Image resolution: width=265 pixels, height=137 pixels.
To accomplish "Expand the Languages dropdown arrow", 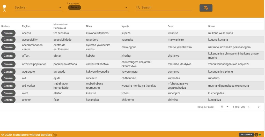I will [x=126, y=7].
